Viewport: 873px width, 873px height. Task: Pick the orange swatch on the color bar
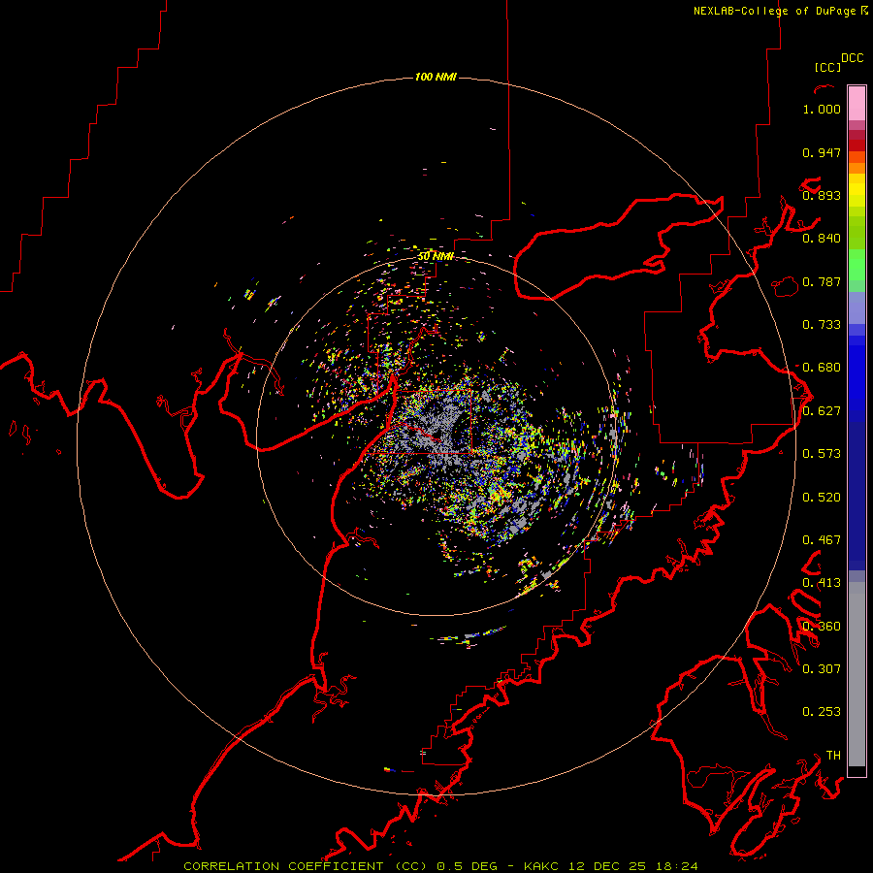[857, 168]
